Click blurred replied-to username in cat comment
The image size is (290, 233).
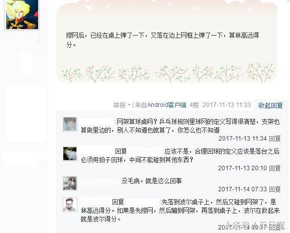(146, 151)
